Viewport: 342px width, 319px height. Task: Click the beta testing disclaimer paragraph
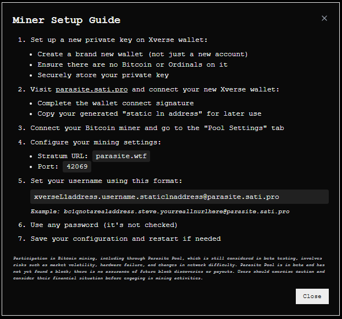coord(169,268)
